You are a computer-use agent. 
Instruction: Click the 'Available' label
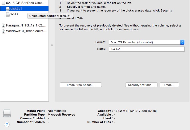(x=104, y=114)
